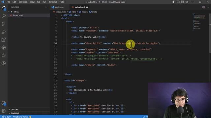Image resolution: width=211 pixels, height=118 pixels.
Task: Click the "Mi página web" title text
Action: [x=88, y=37]
